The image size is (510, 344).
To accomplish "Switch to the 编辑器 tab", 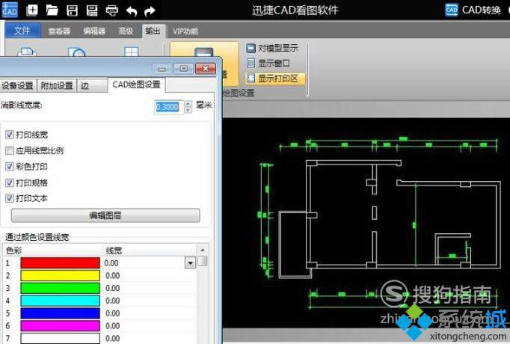I will coord(94,31).
